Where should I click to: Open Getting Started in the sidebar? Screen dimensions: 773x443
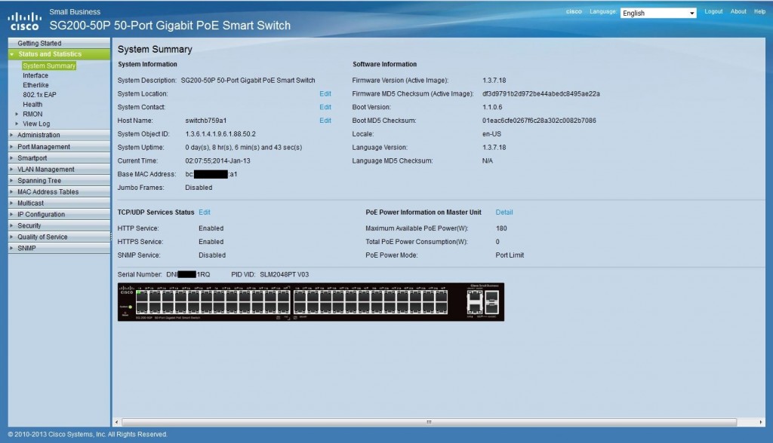point(59,43)
